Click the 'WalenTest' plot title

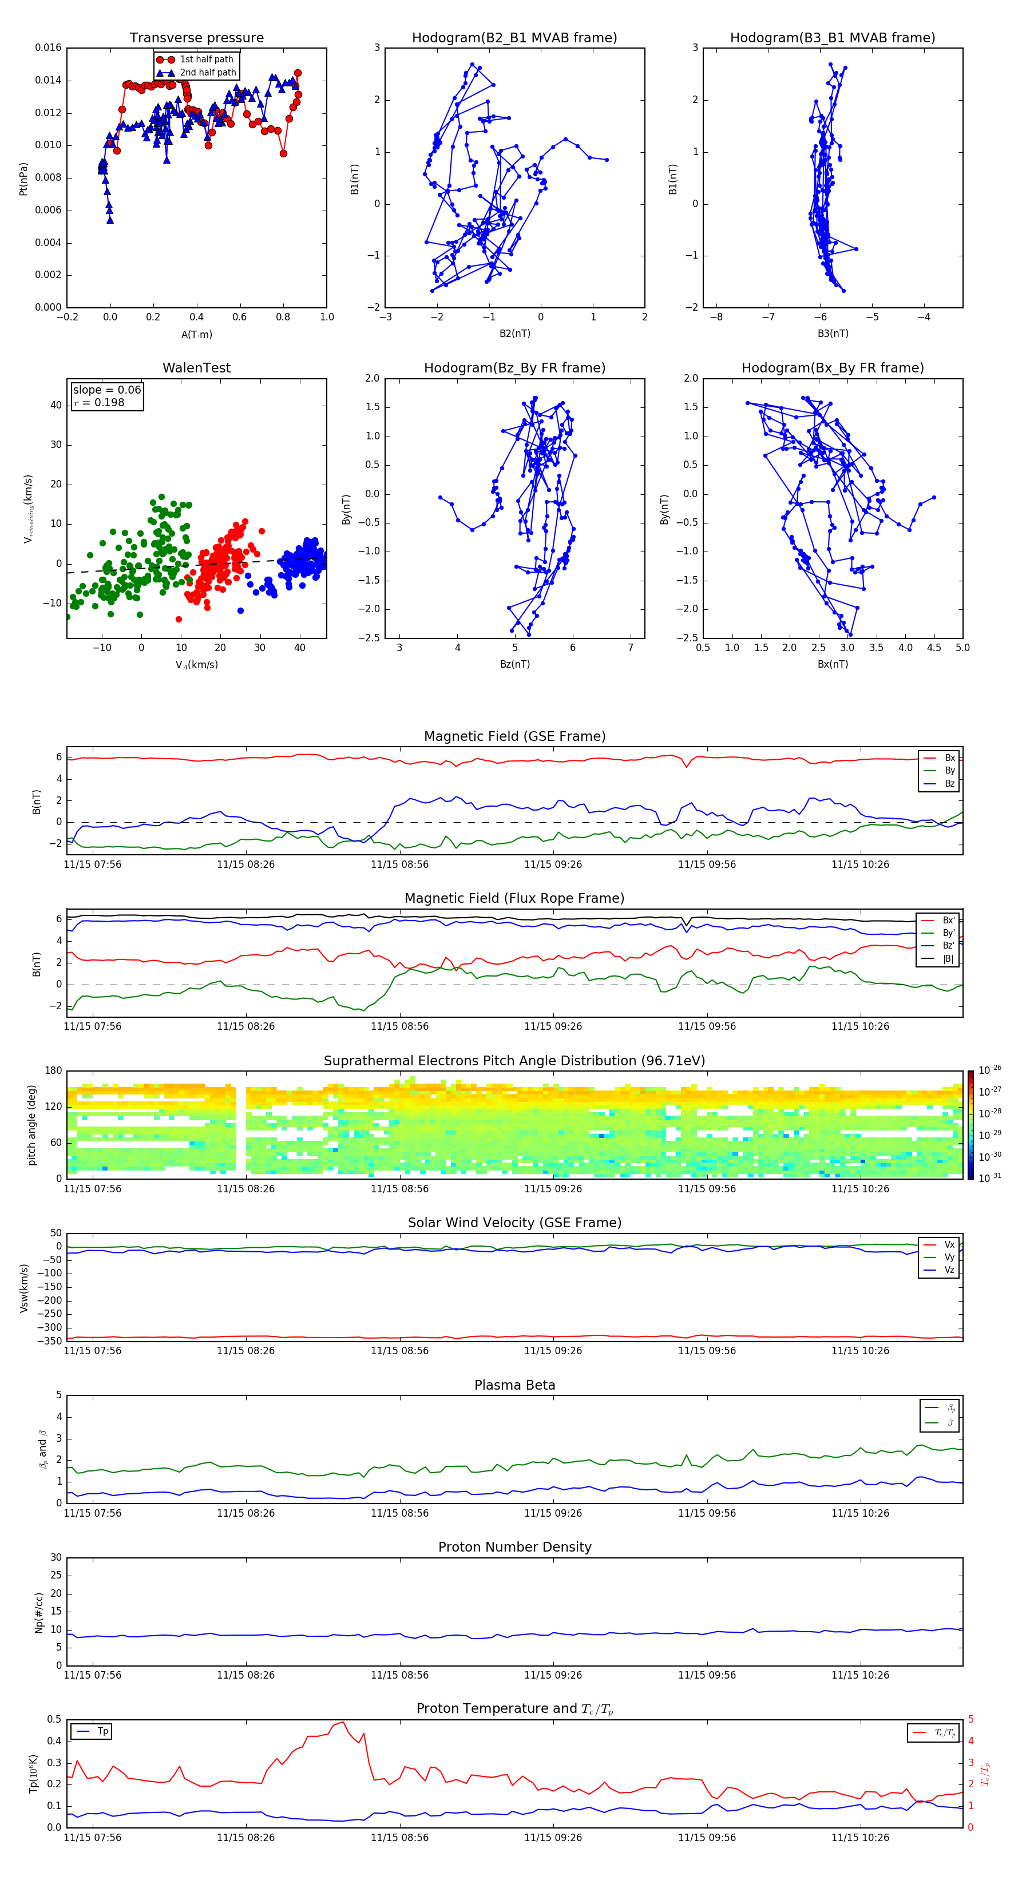pos(196,368)
